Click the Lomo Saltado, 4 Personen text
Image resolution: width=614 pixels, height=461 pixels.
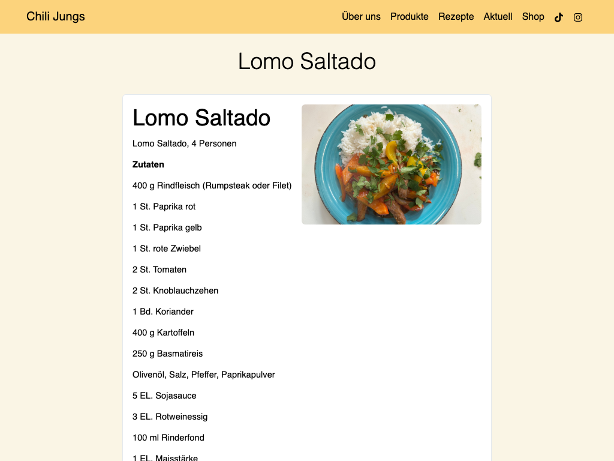click(x=185, y=143)
